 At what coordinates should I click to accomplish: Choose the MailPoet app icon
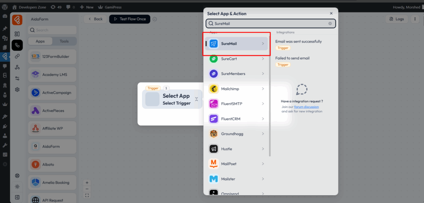click(214, 164)
